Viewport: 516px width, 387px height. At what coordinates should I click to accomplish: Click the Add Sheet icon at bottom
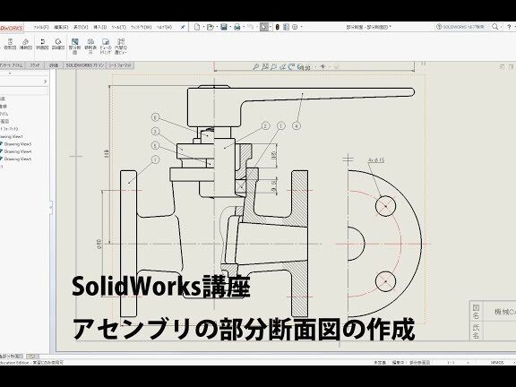coord(32,356)
